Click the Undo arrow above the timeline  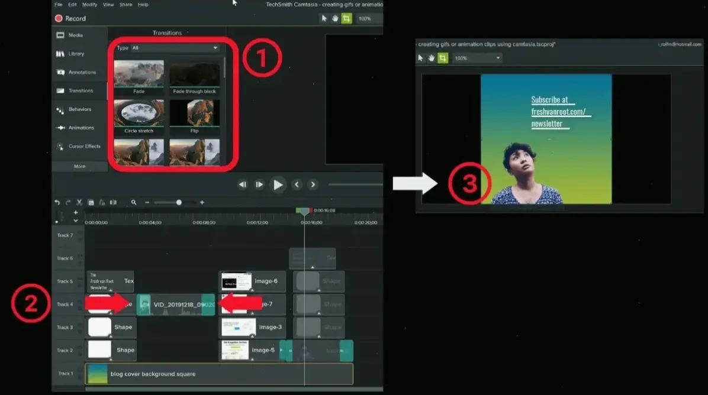tap(57, 202)
